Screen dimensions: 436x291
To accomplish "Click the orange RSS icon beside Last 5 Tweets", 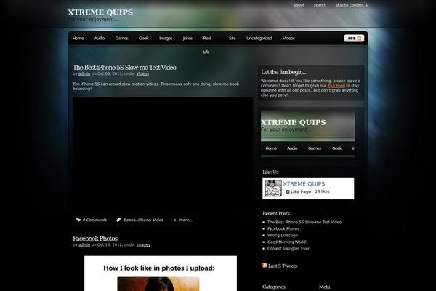I will (265, 266).
